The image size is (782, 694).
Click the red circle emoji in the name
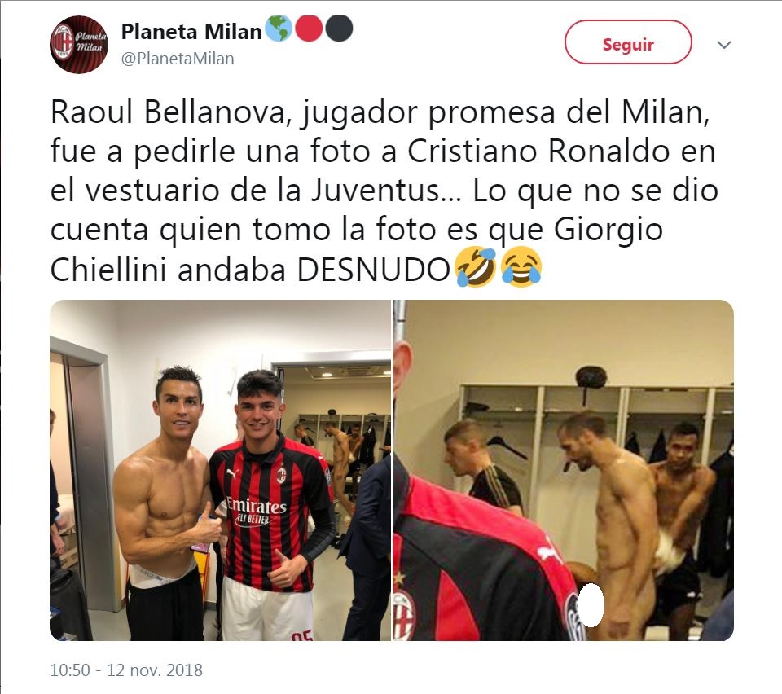point(309,29)
